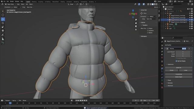194x109 pixels.
Task: Click the Sculpt level value field
Action: click(x=183, y=54)
